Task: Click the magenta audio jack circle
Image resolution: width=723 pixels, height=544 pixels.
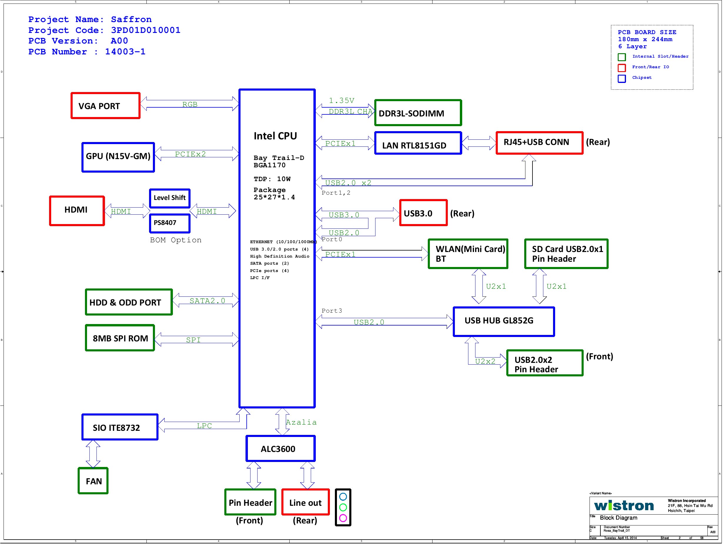Action: tap(343, 518)
